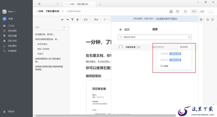Click the document heading 做项目策划

pos(93,76)
